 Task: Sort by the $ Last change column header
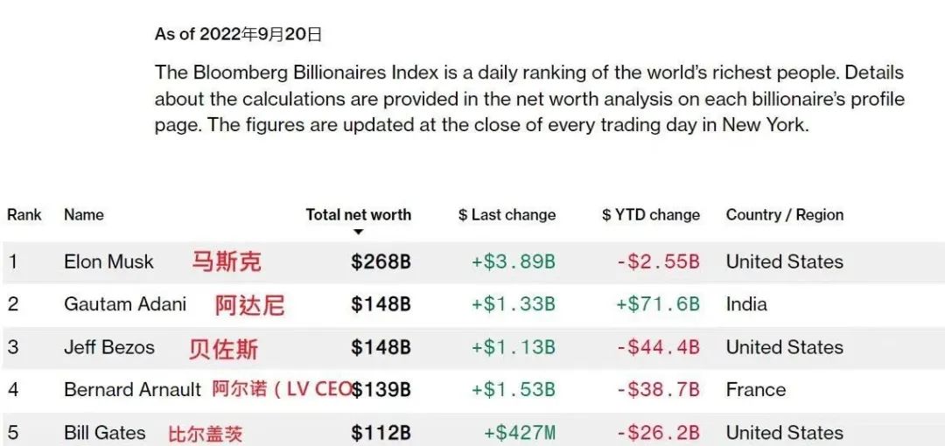507,215
